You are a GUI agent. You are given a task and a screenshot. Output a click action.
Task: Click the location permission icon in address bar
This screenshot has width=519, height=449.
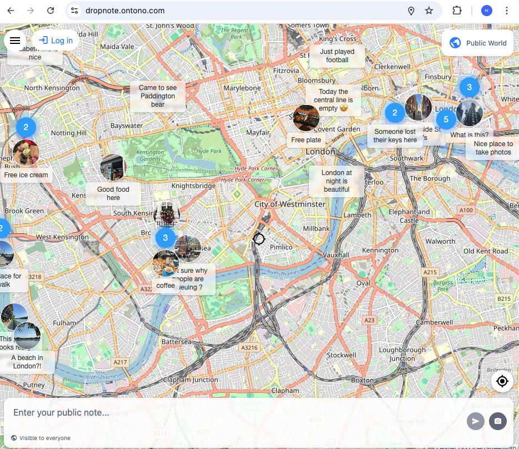(411, 11)
